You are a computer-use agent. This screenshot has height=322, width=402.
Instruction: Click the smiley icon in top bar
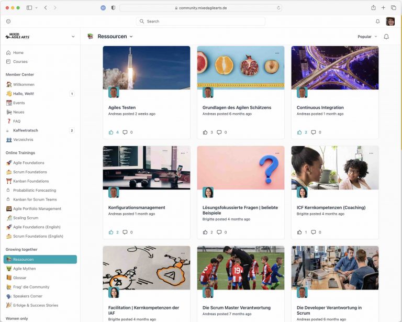pos(8,21)
